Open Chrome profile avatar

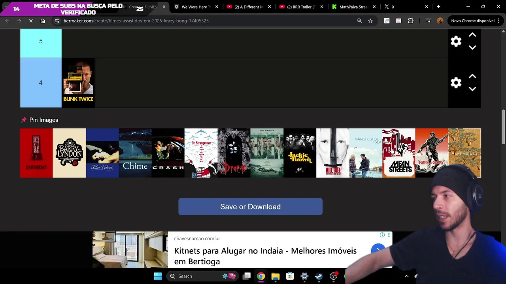click(x=440, y=21)
